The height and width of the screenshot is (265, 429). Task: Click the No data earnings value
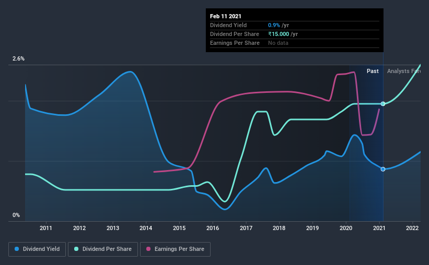pos(278,43)
